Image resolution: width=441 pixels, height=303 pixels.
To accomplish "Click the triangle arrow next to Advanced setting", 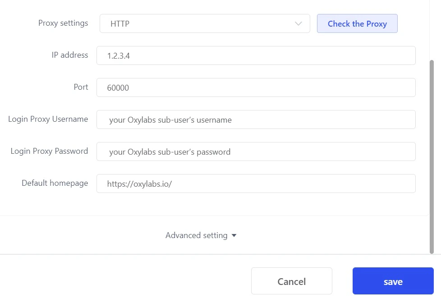I will point(234,235).
